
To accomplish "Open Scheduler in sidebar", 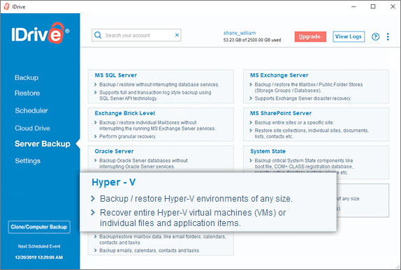I will (x=31, y=111).
